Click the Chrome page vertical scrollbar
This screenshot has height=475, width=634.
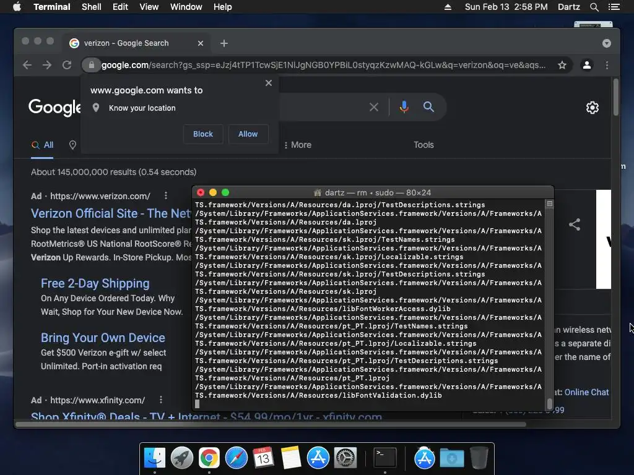(x=615, y=97)
